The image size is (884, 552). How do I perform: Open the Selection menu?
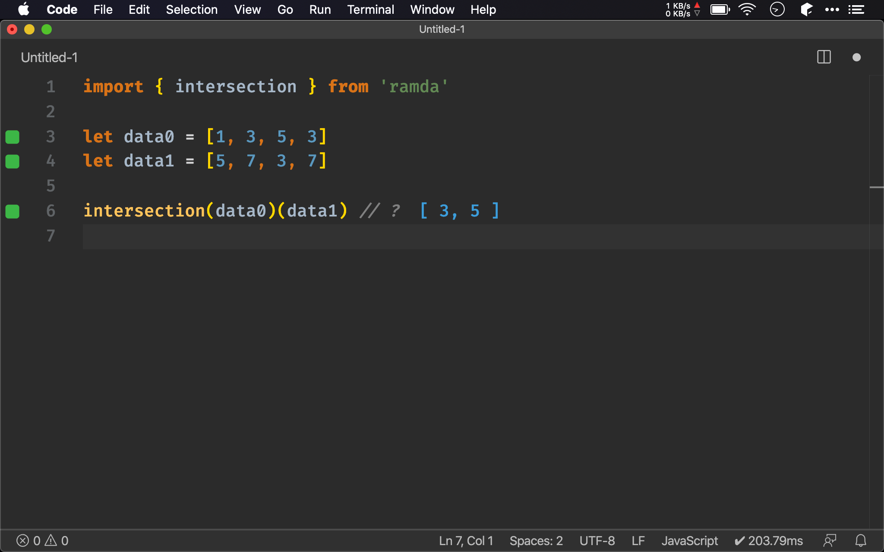(x=192, y=9)
